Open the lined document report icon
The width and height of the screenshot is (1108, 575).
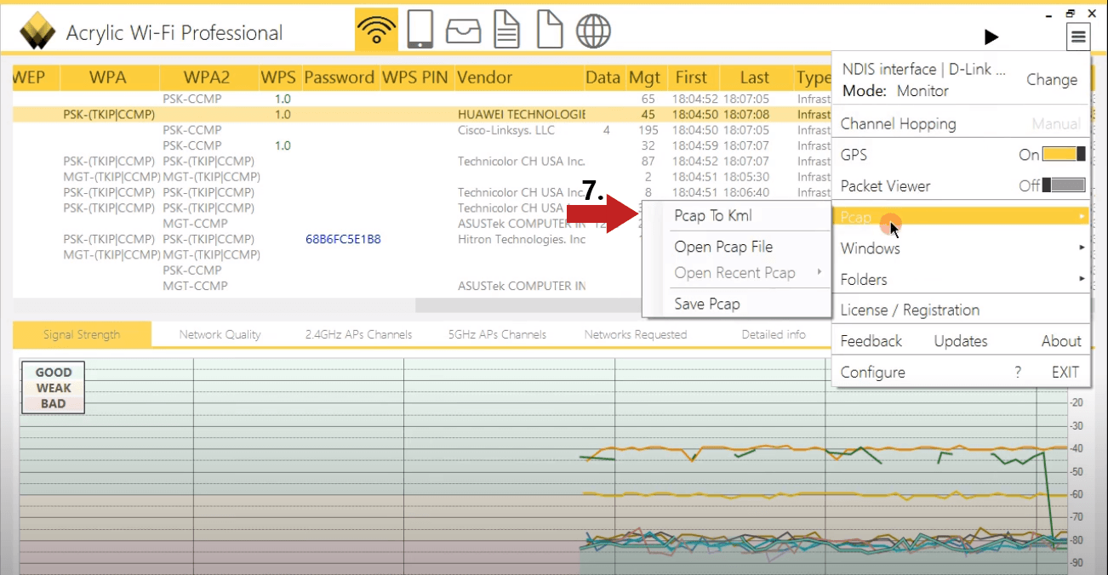508,31
